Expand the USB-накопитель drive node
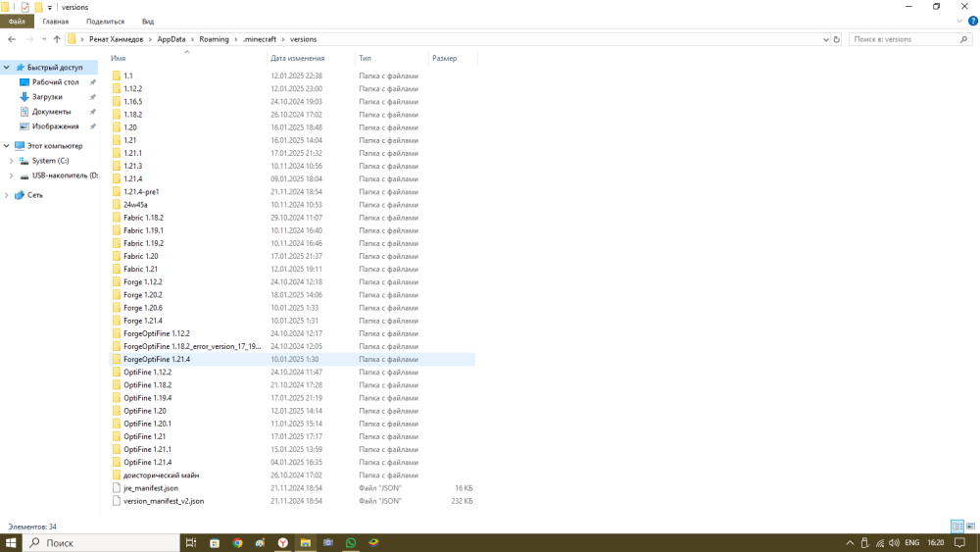 [11, 176]
